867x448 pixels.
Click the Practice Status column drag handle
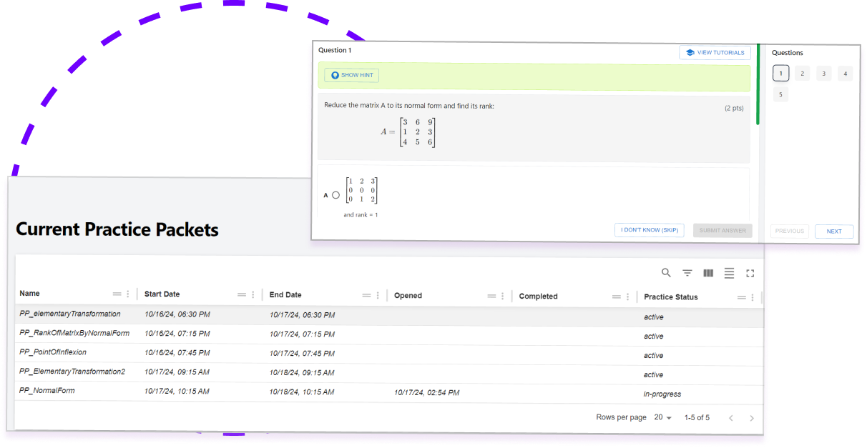pos(741,297)
